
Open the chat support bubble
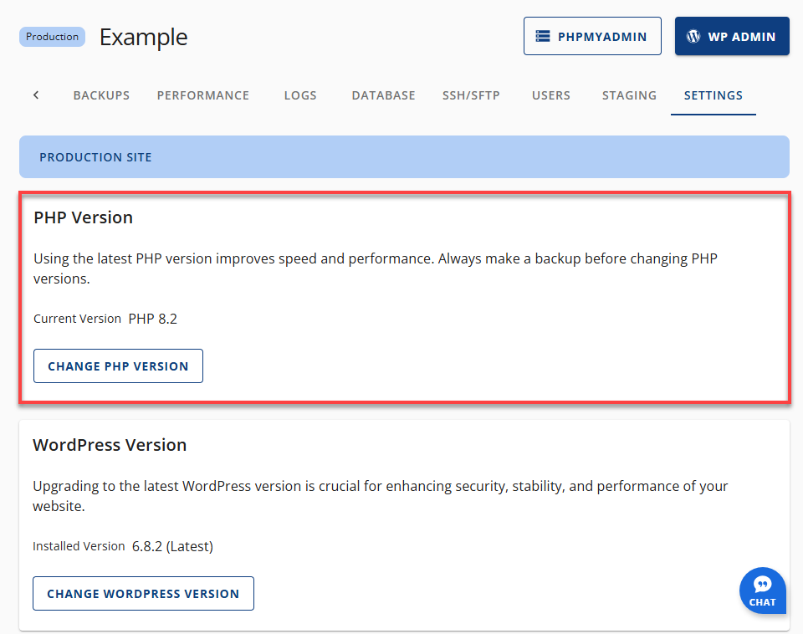pos(762,590)
